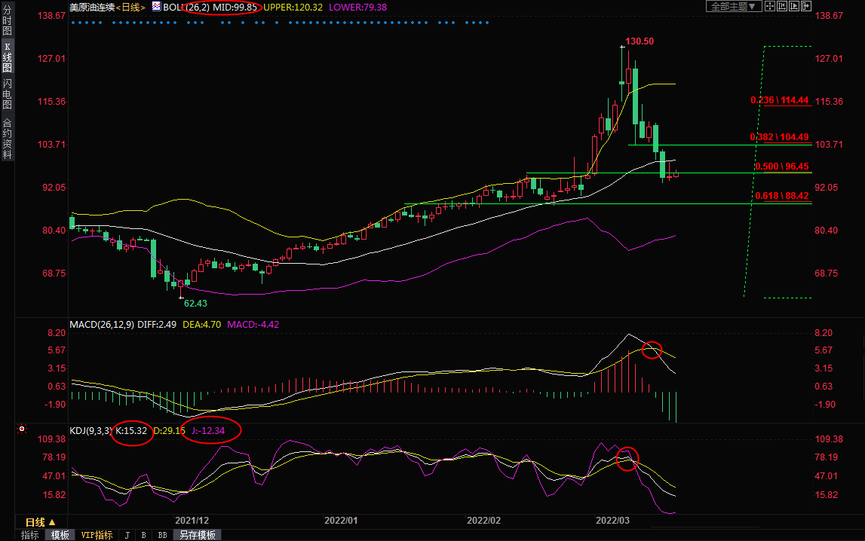Toggle the J template button
The width and height of the screenshot is (865, 541).
click(127, 535)
